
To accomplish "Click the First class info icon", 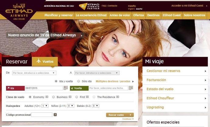I will (87, 97).
